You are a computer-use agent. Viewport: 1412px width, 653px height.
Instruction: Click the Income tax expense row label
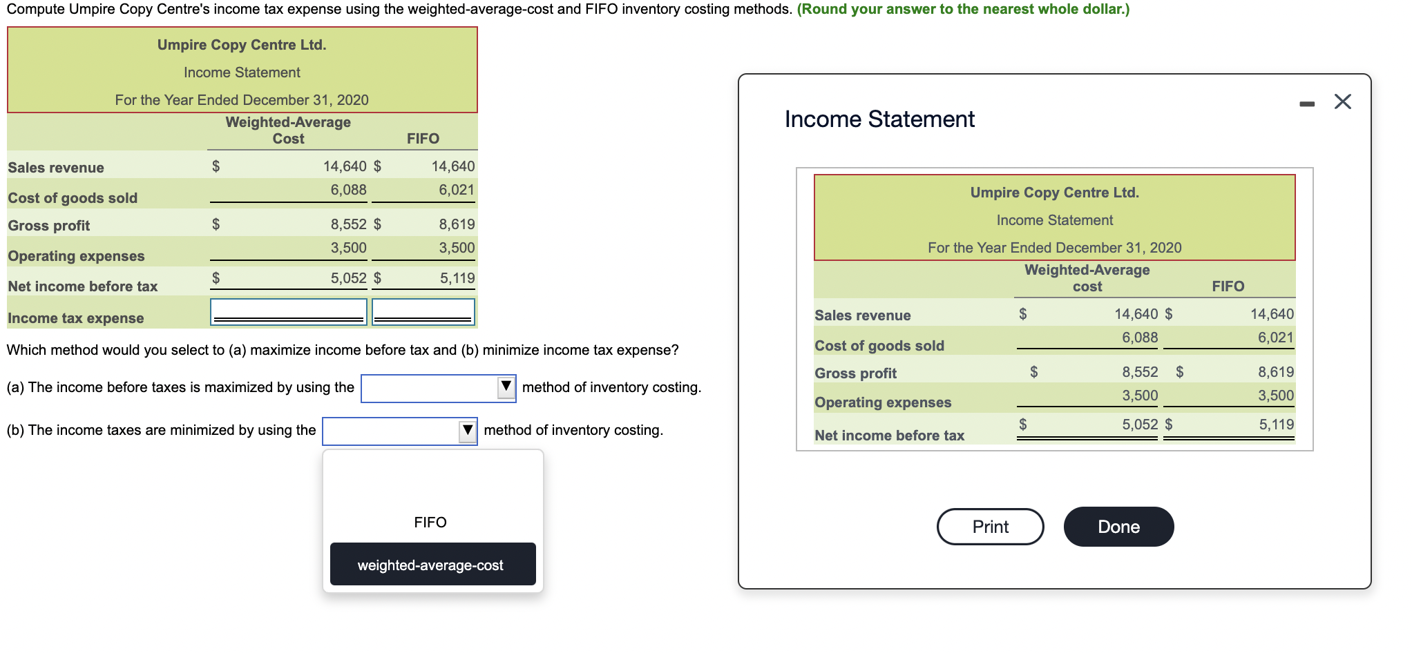coord(76,318)
